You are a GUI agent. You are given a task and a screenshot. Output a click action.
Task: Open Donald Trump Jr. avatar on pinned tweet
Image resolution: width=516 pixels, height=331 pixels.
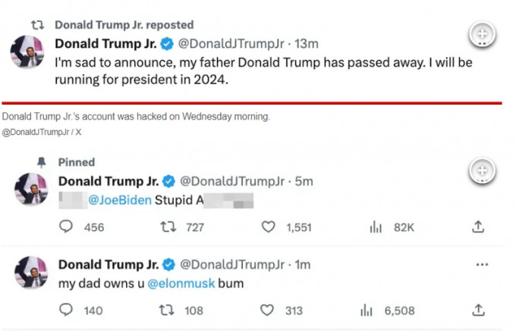click(30, 189)
